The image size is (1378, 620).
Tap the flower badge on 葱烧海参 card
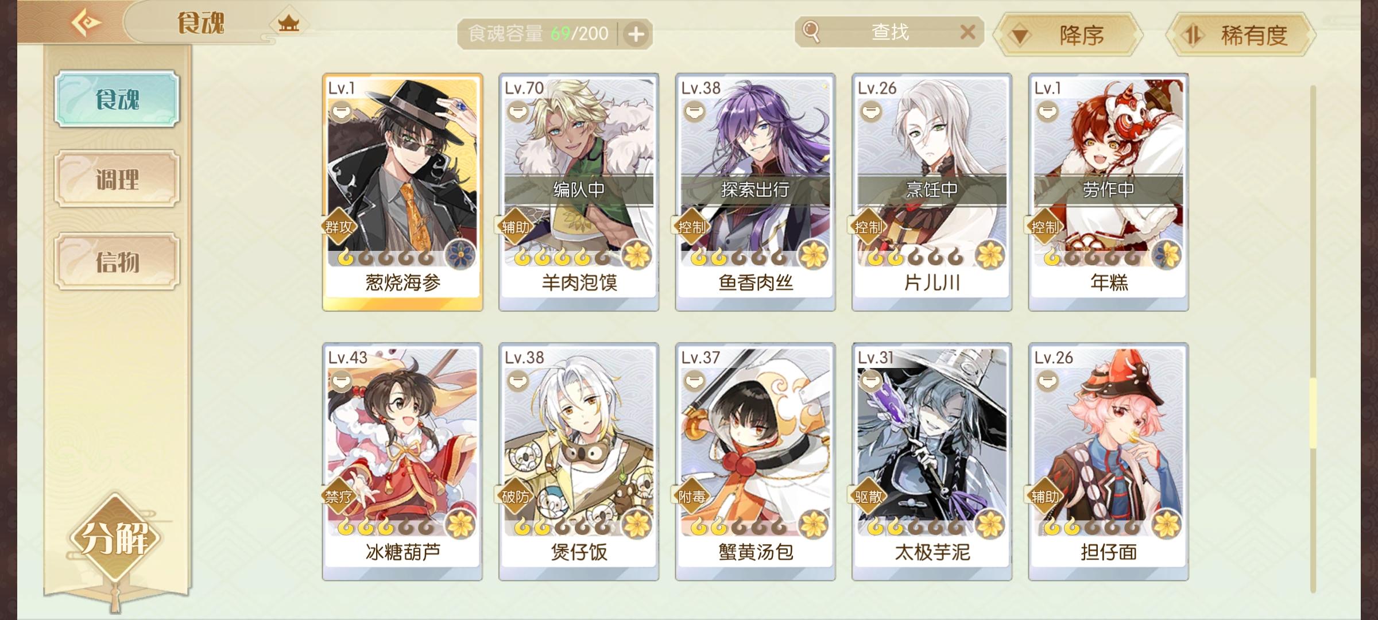(x=460, y=254)
